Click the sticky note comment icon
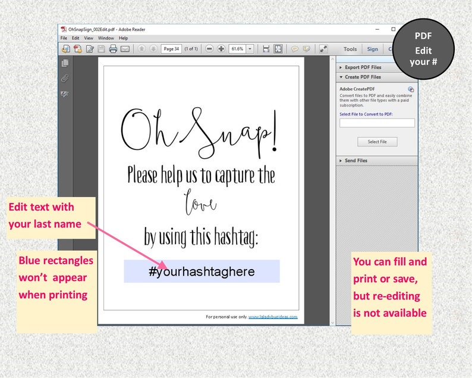The width and height of the screenshot is (472, 378). tap(295, 49)
